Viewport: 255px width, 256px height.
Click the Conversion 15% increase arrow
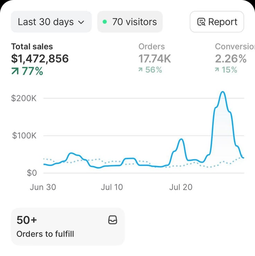coord(217,70)
